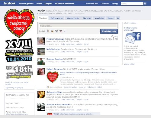Click Lubię to under Monika Cerveaux's post
Image resolution: width=151 pixels, height=118 pixels.
pyautogui.click(x=79, y=44)
